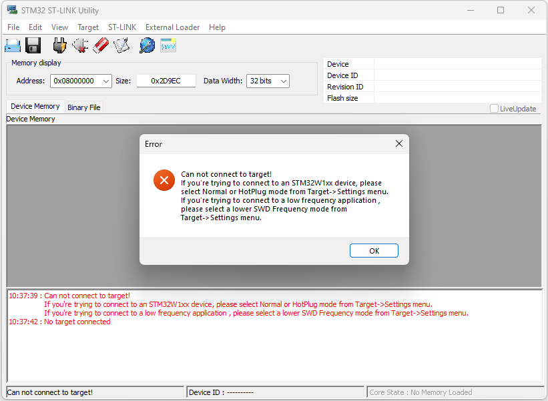Program and verify icon
The width and height of the screenshot is (548, 401).
click(121, 46)
